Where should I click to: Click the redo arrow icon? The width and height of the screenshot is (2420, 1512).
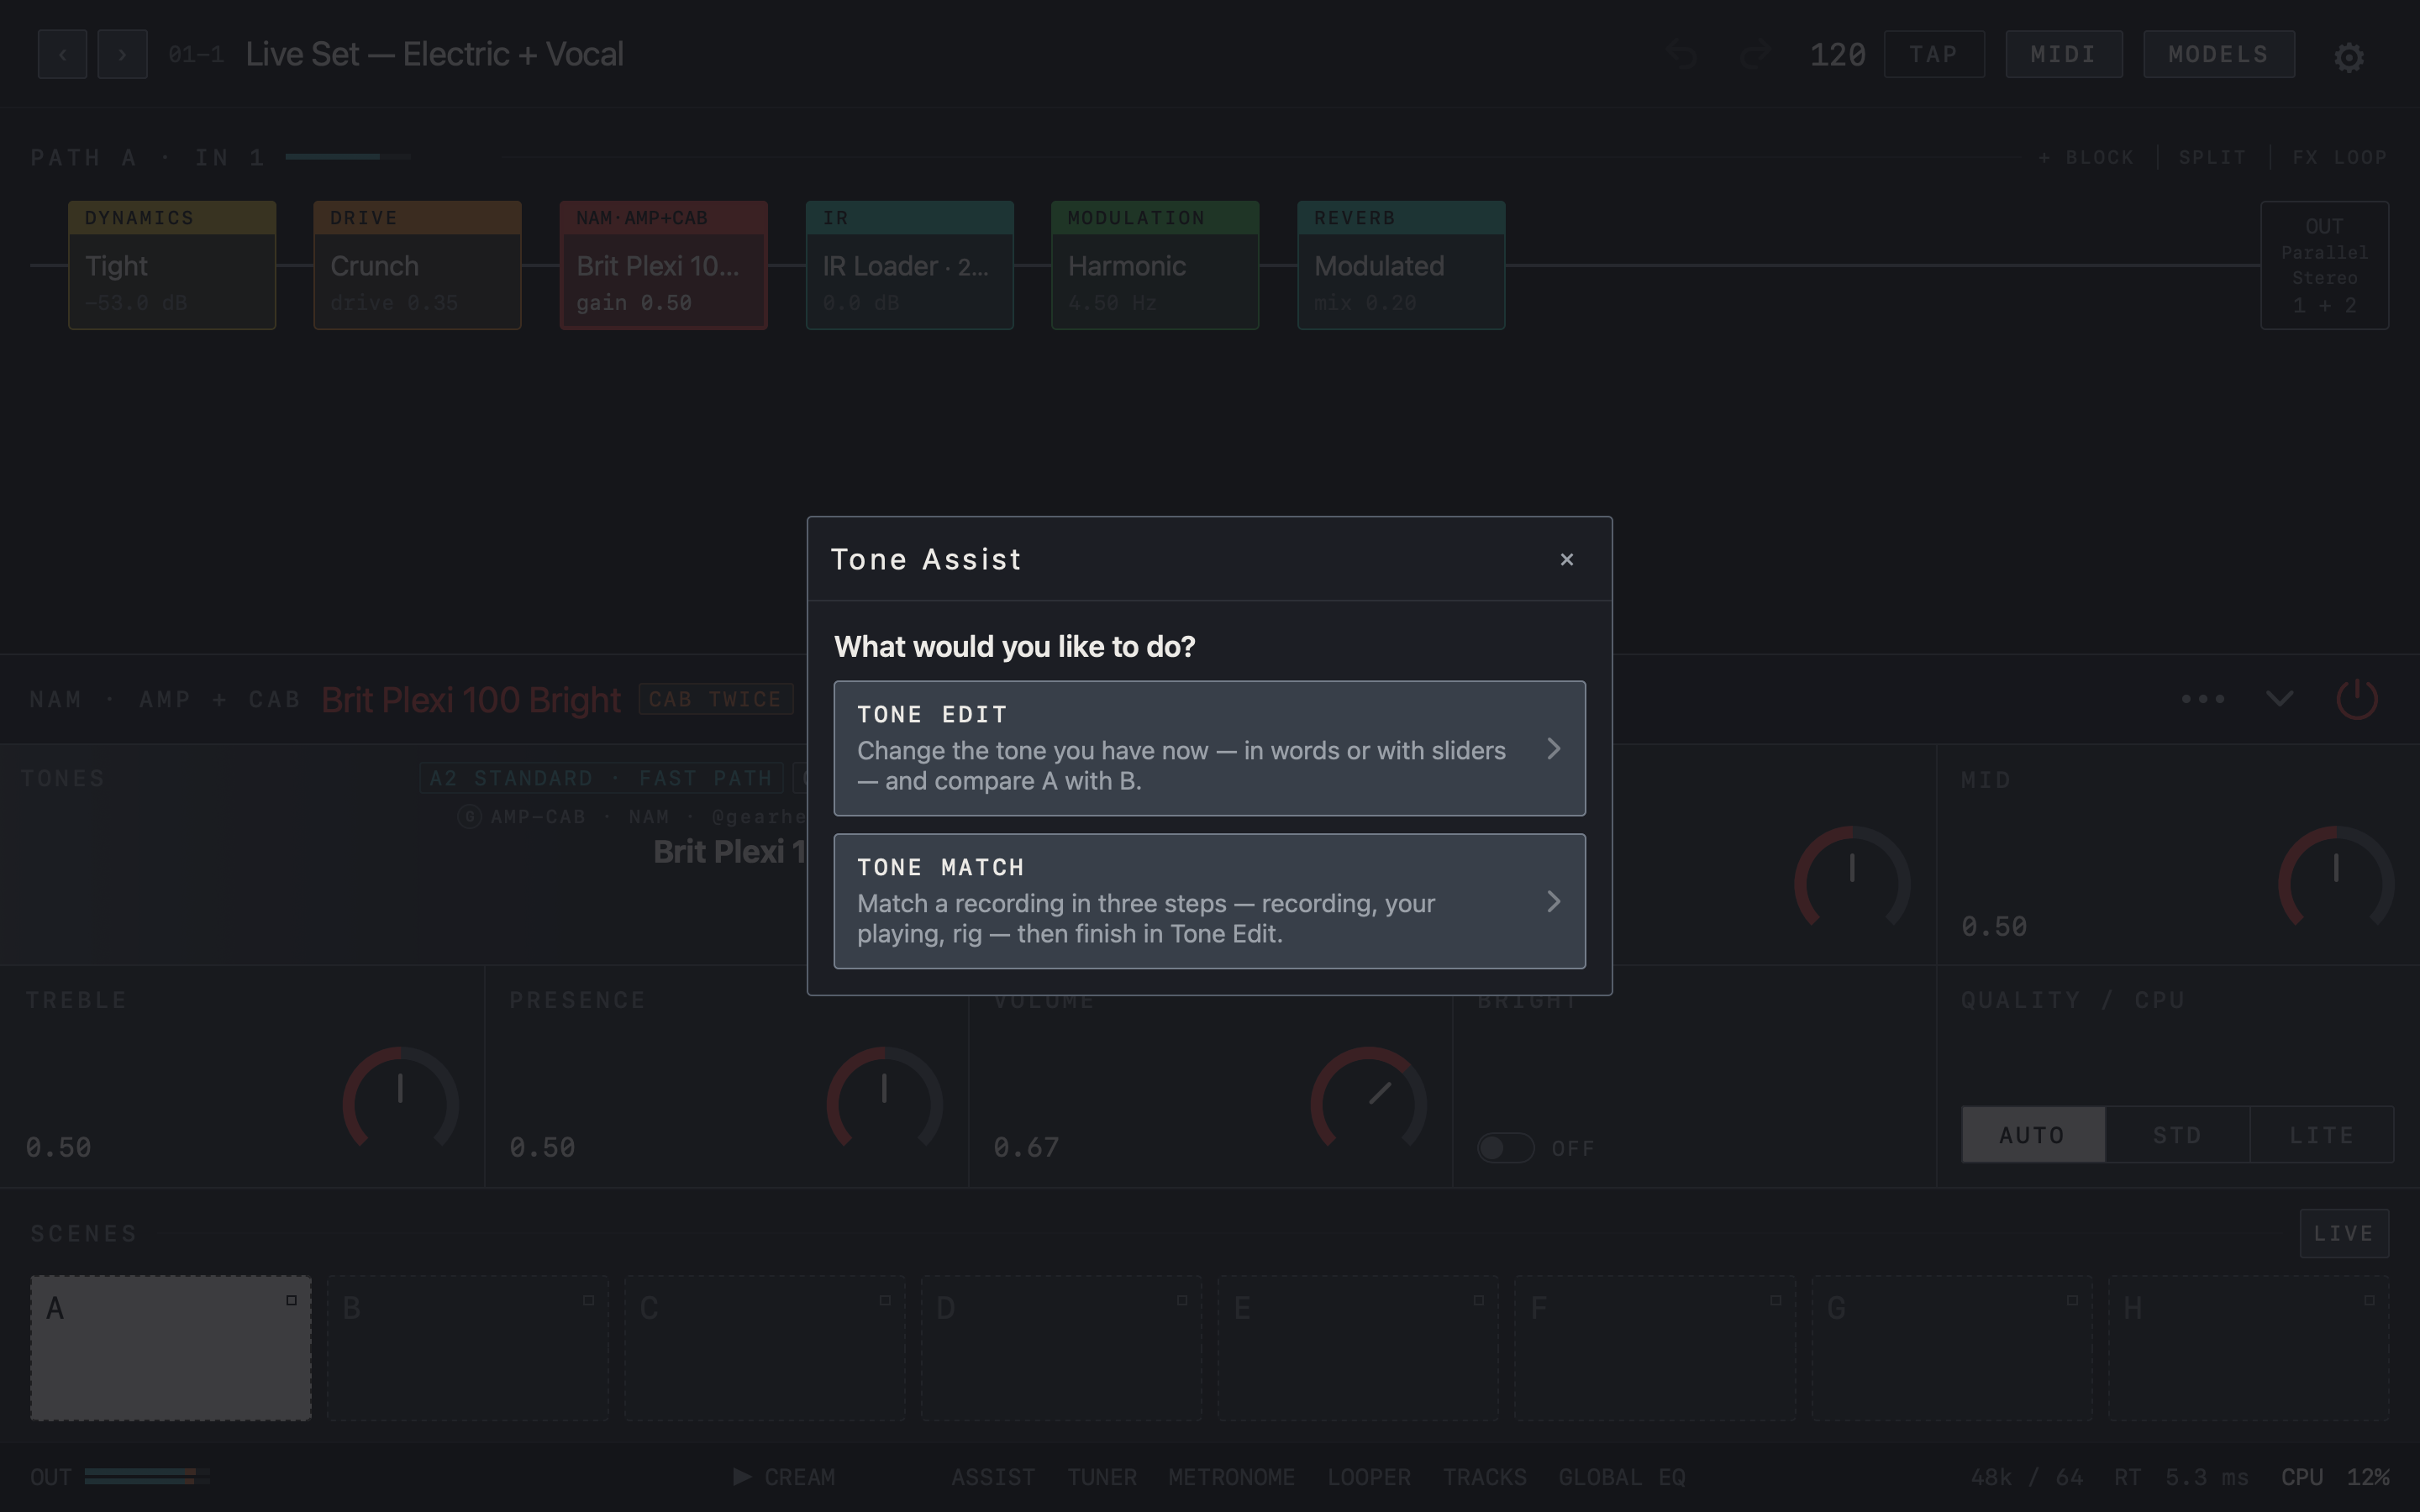[1755, 54]
